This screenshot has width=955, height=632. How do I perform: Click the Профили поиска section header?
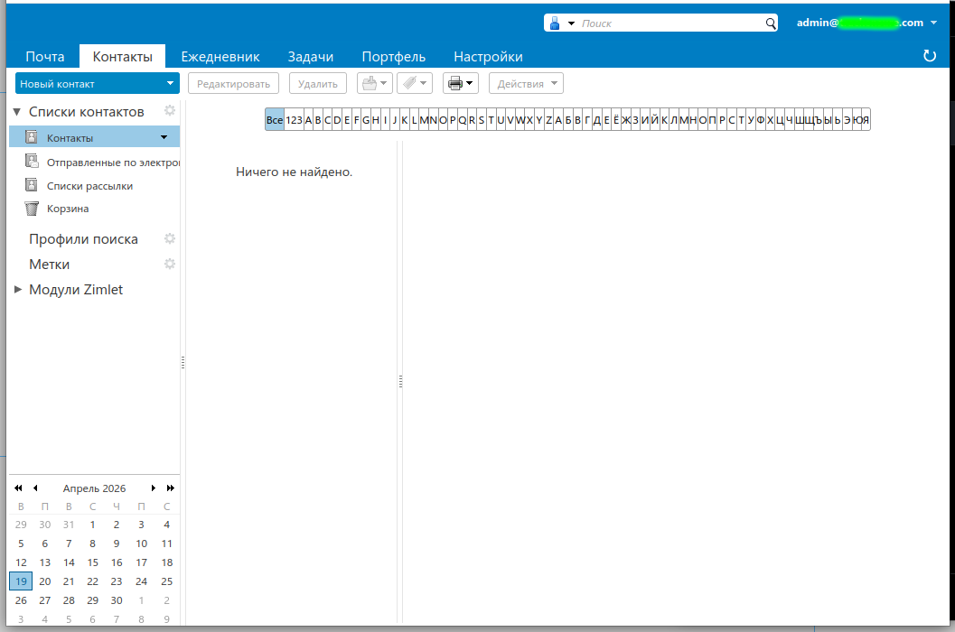83,239
